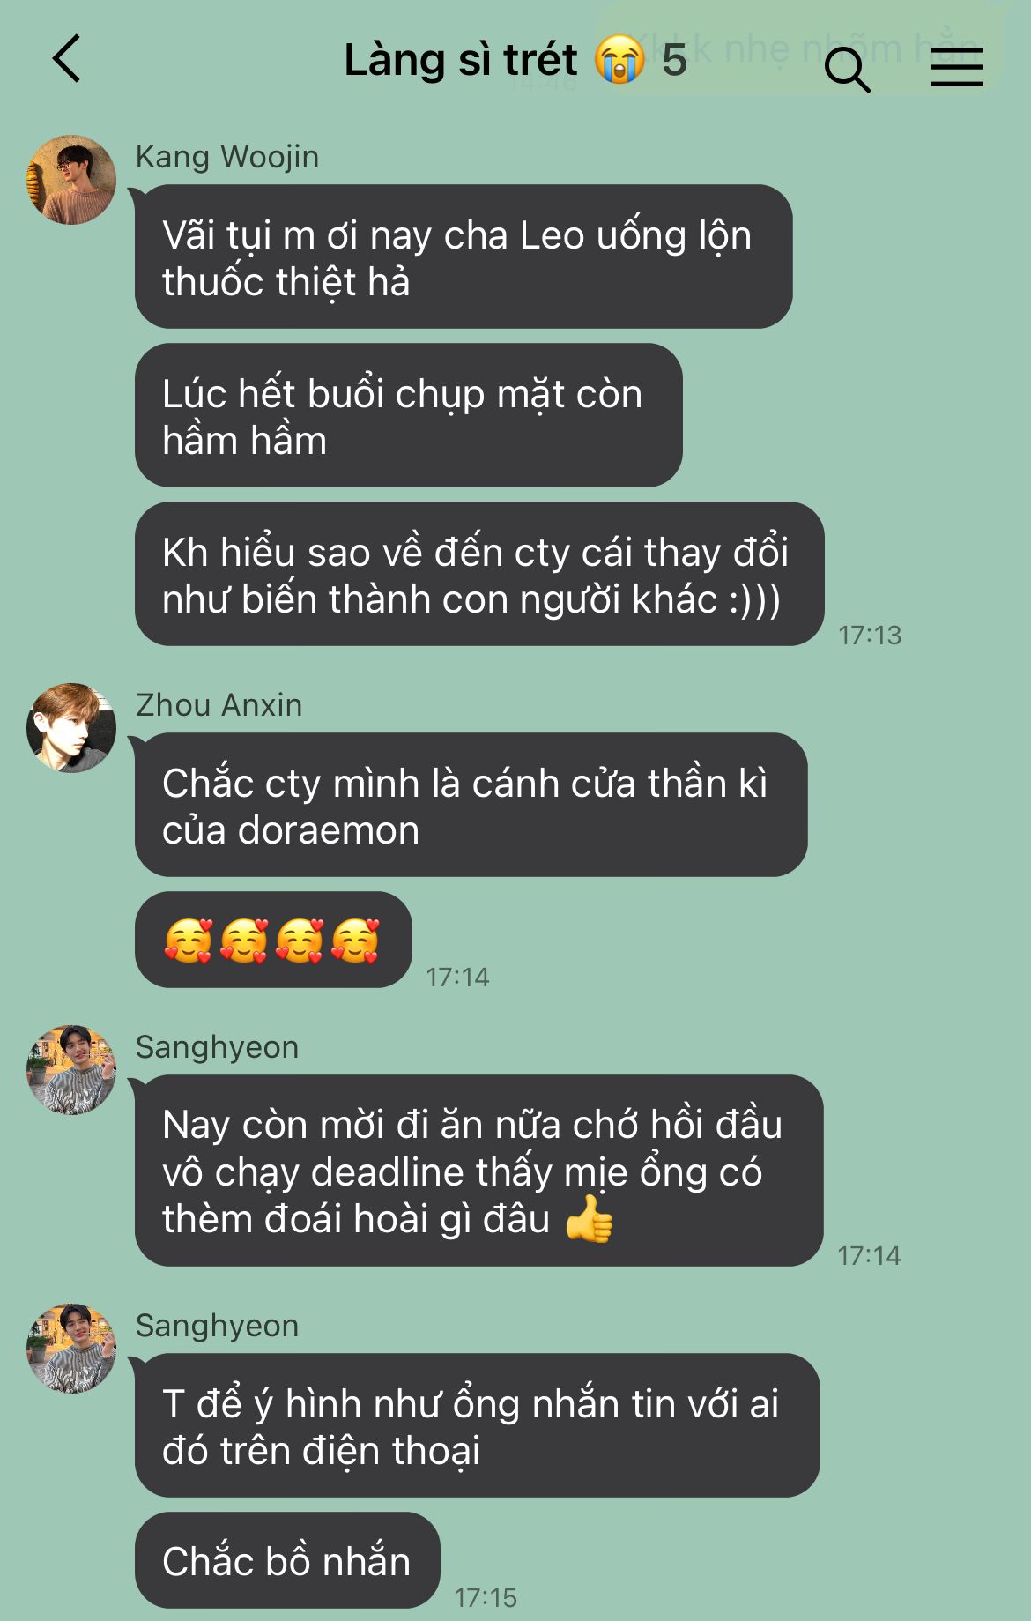Select the Kang Woojin sender name
Screen dimensions: 1031x1621
[227, 157]
